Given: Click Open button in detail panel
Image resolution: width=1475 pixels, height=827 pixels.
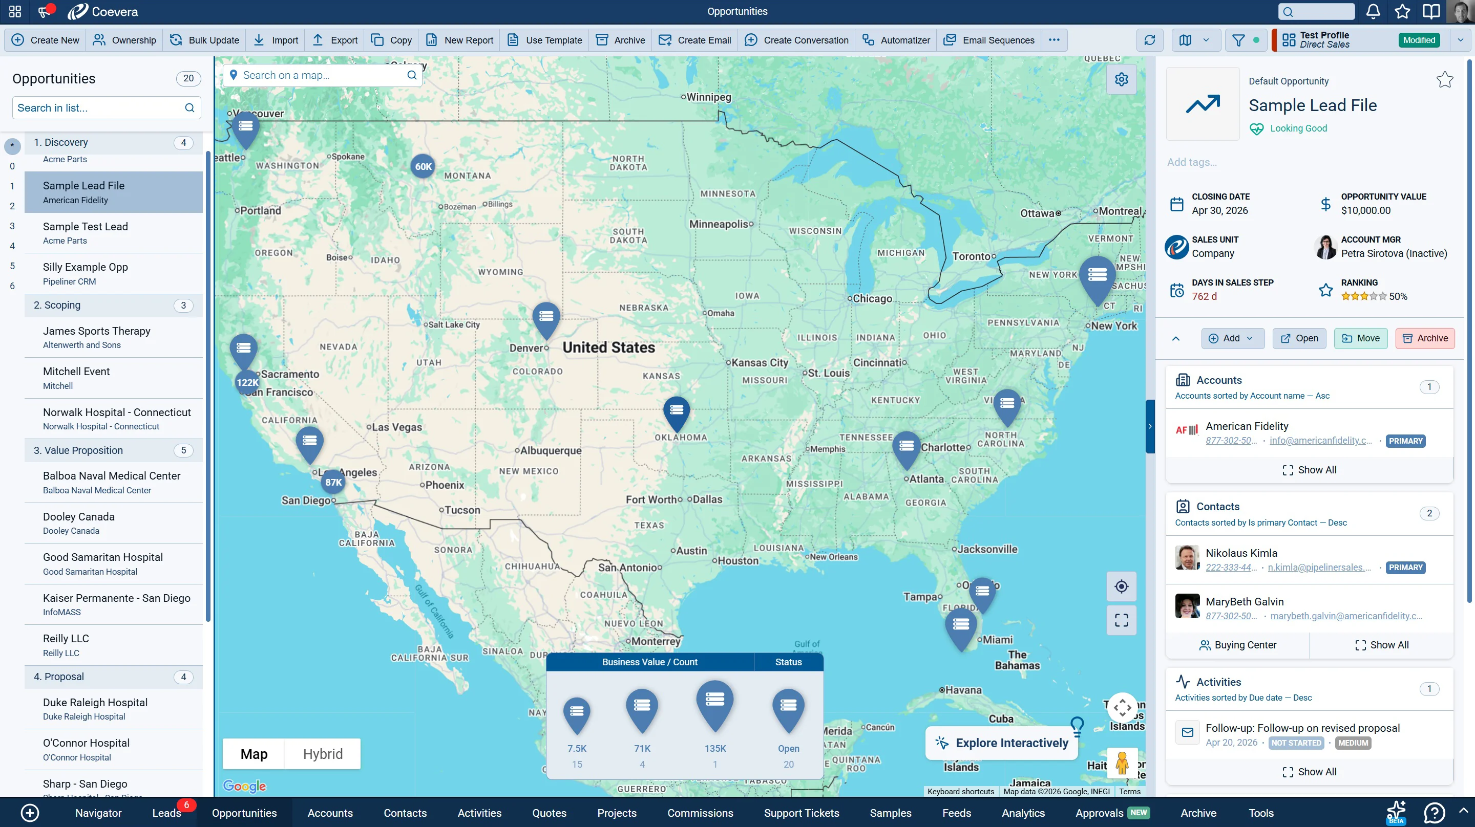Looking at the screenshot, I should pos(1299,338).
